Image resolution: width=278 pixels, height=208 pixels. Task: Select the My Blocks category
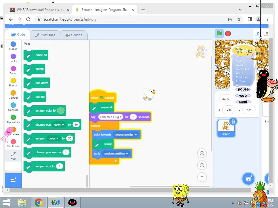[13, 144]
